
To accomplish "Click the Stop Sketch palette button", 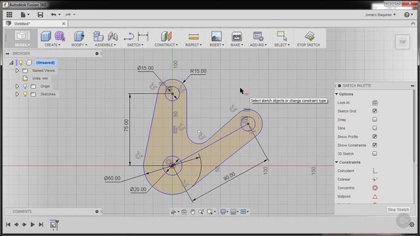I will click(x=398, y=210).
